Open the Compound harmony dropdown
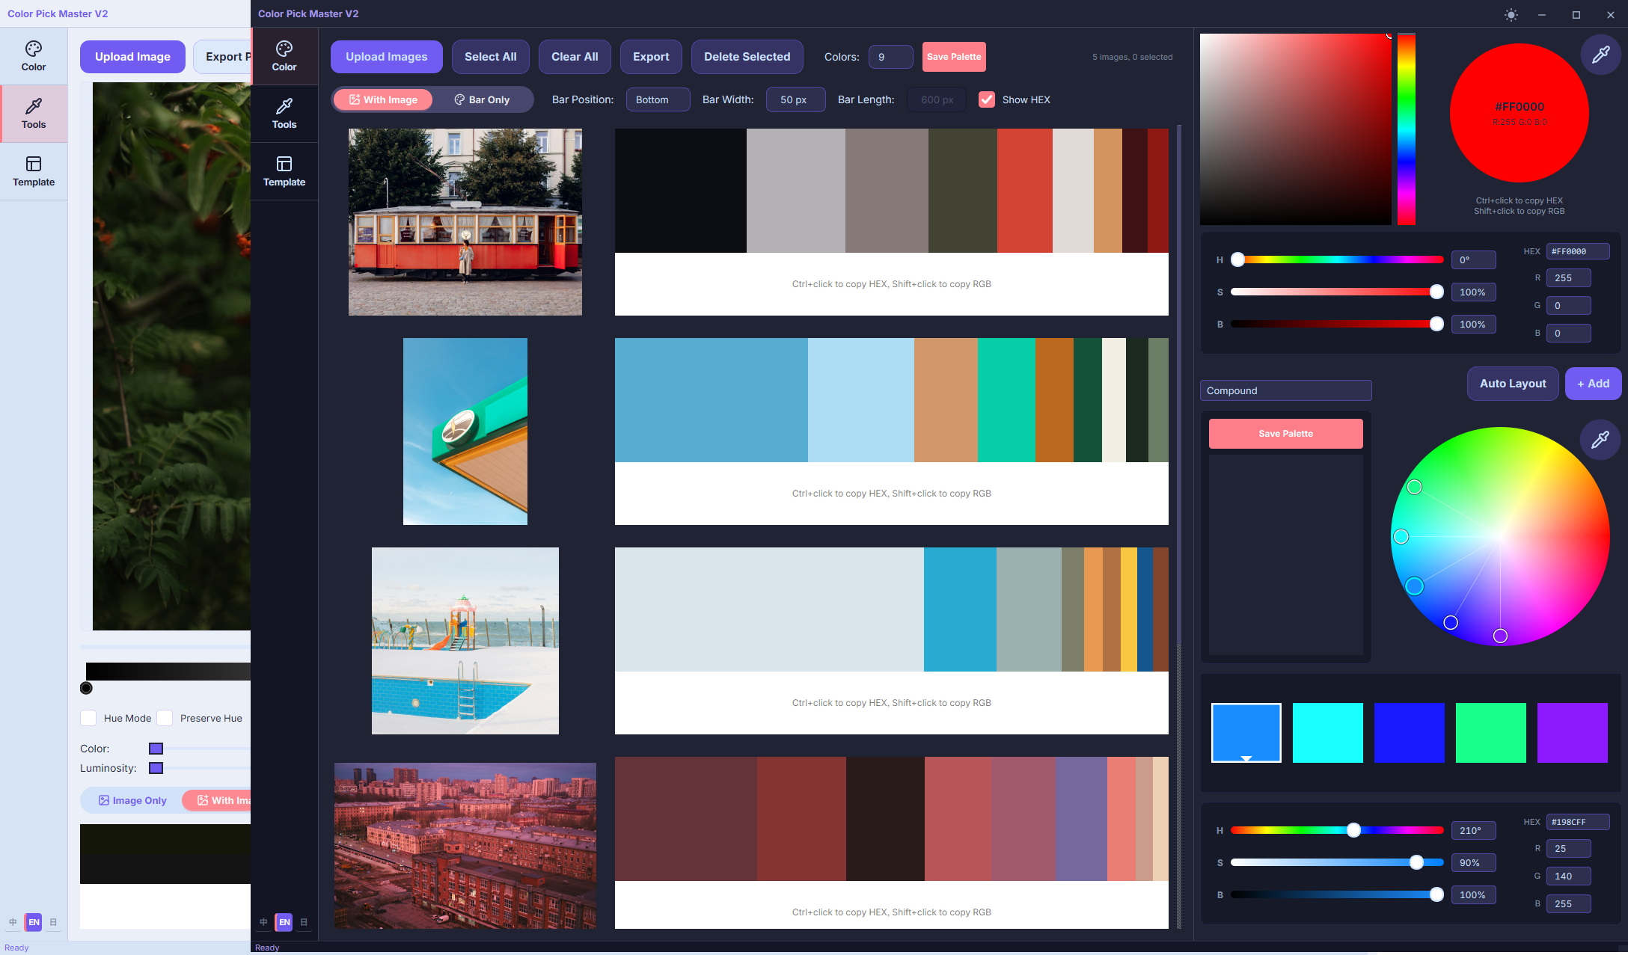 pyautogui.click(x=1285, y=390)
